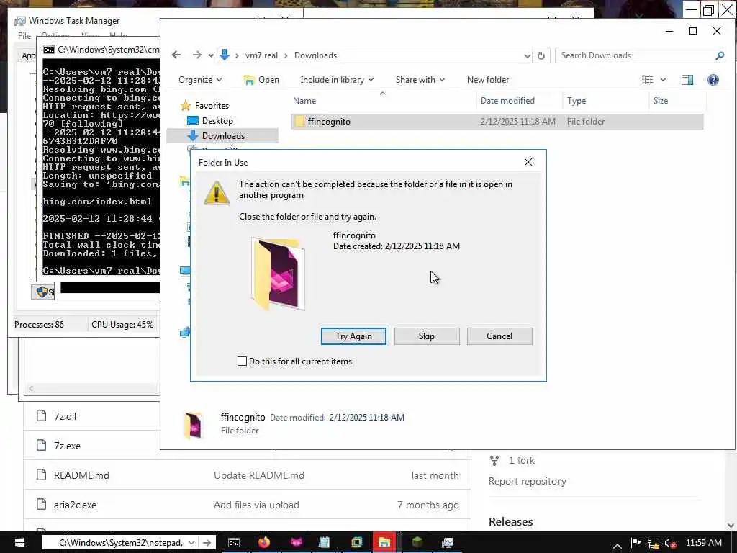The image size is (737, 553).
Task: Toggle the preview pane icon
Action: point(687,80)
